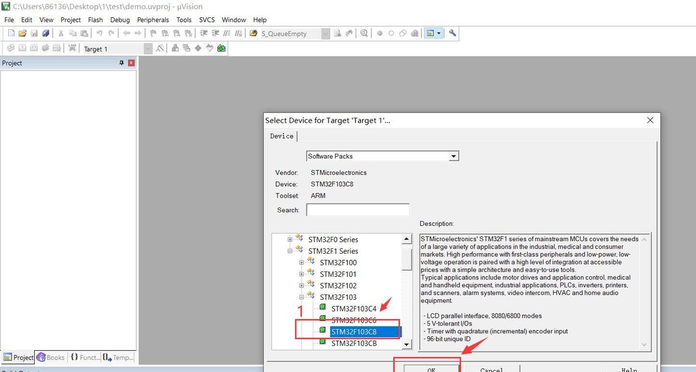Switch to the Books tab
The height and width of the screenshot is (372, 696).
coord(51,357)
